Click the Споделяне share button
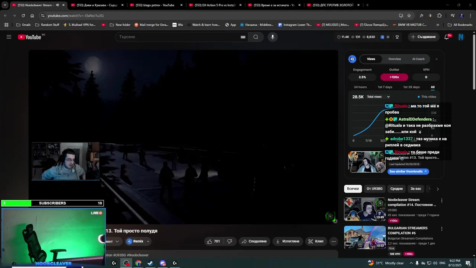The height and width of the screenshot is (268, 476). pos(254,241)
